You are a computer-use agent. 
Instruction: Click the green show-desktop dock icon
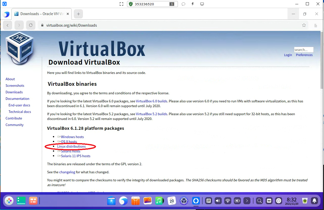[x=21, y=201]
